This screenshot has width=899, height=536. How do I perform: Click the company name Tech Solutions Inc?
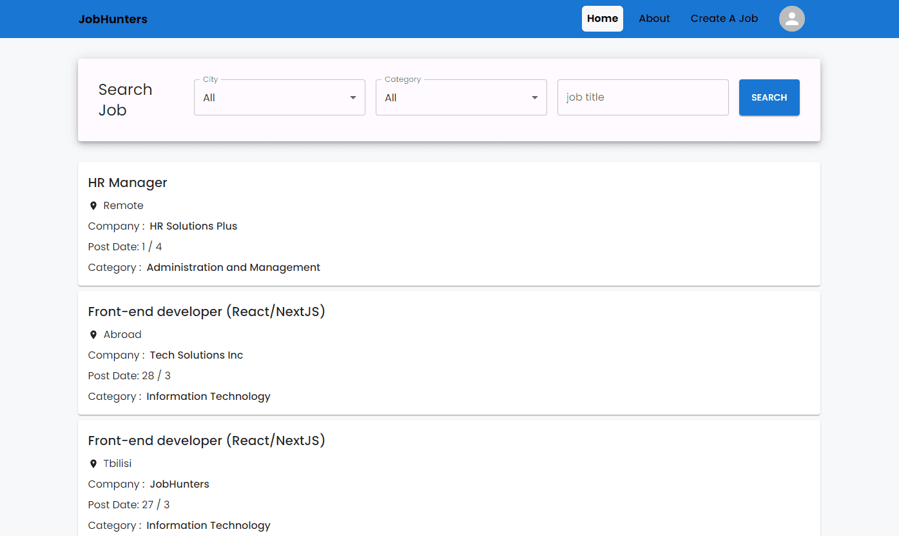point(196,355)
